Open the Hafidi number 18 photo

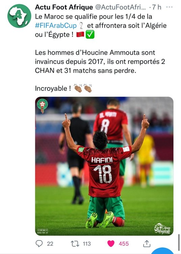click(x=104, y=166)
